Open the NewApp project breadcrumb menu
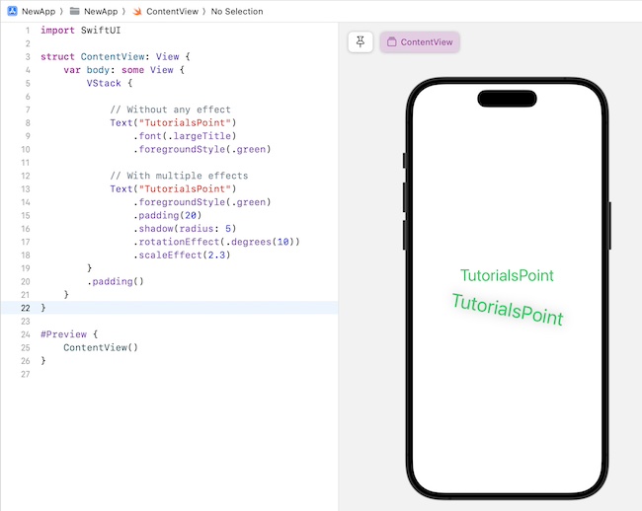Viewport: 642px width, 511px height. click(39, 10)
